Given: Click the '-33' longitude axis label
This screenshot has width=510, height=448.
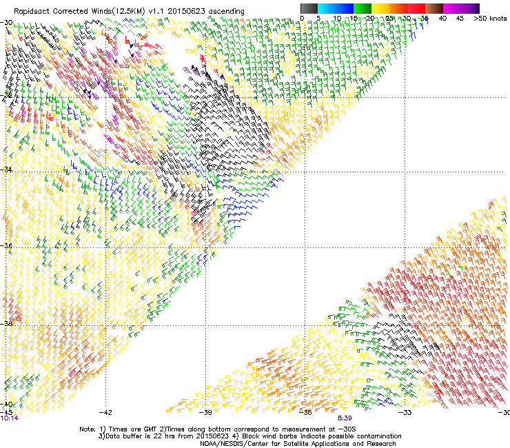Looking at the screenshot, I should (405, 413).
